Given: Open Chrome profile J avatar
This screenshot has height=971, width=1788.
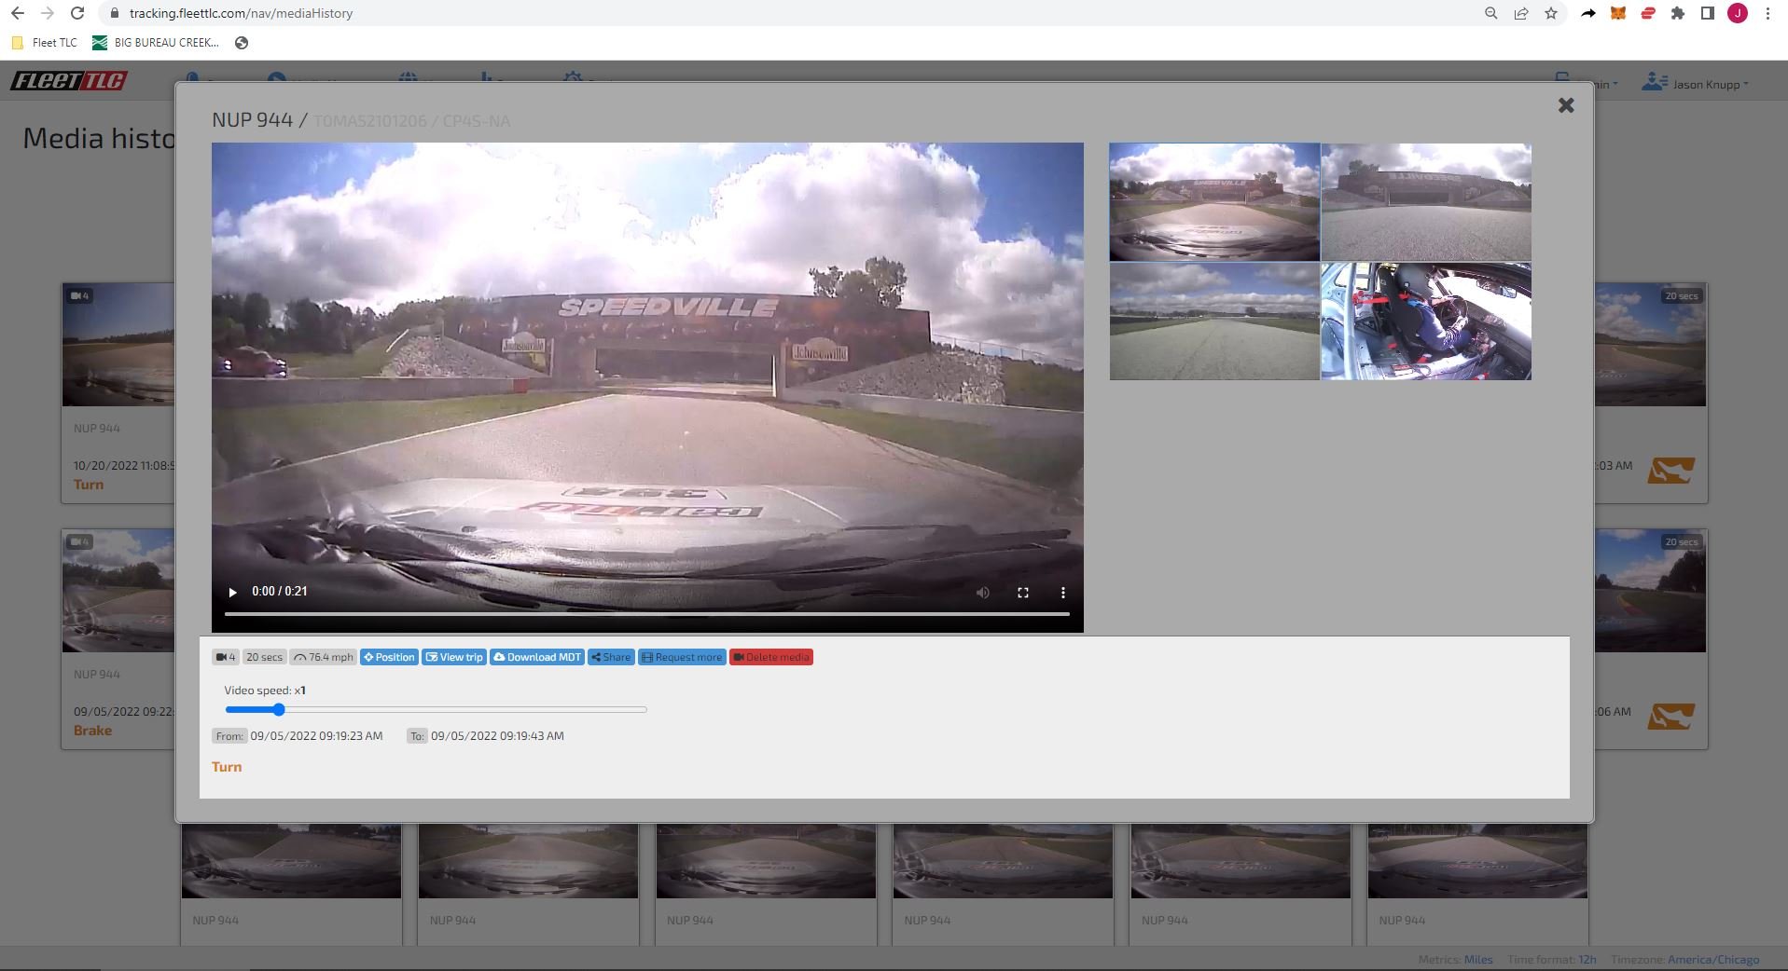Looking at the screenshot, I should [1738, 13].
